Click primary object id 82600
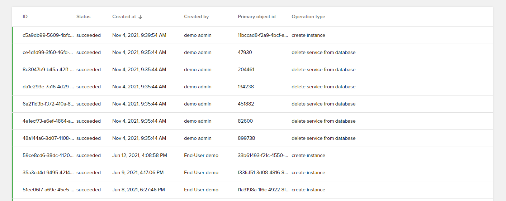Image resolution: width=506 pixels, height=201 pixels. [x=245, y=121]
